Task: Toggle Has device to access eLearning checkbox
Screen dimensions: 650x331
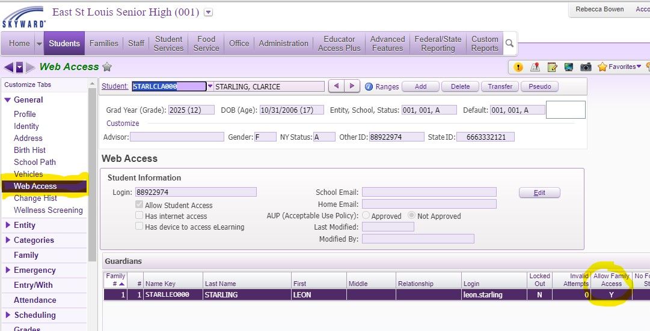Action: pos(140,227)
